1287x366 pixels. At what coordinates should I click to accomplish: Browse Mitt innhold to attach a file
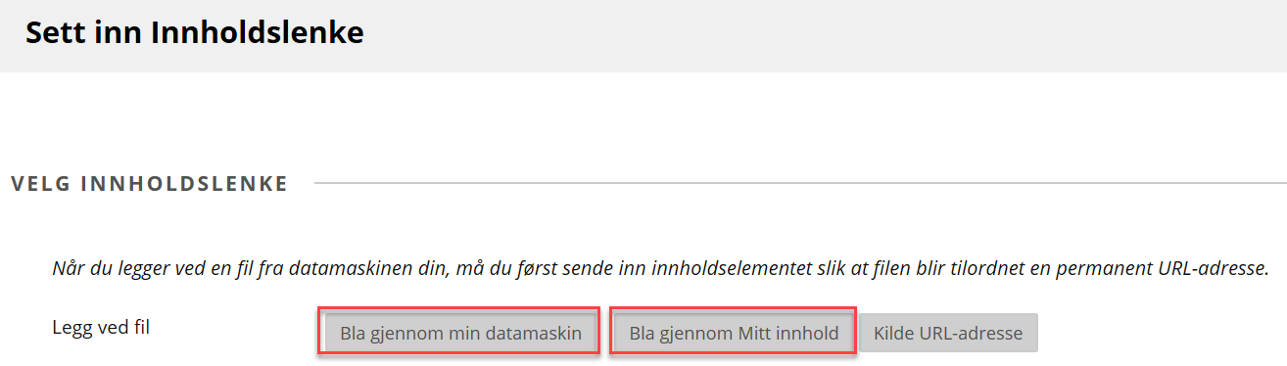click(734, 333)
